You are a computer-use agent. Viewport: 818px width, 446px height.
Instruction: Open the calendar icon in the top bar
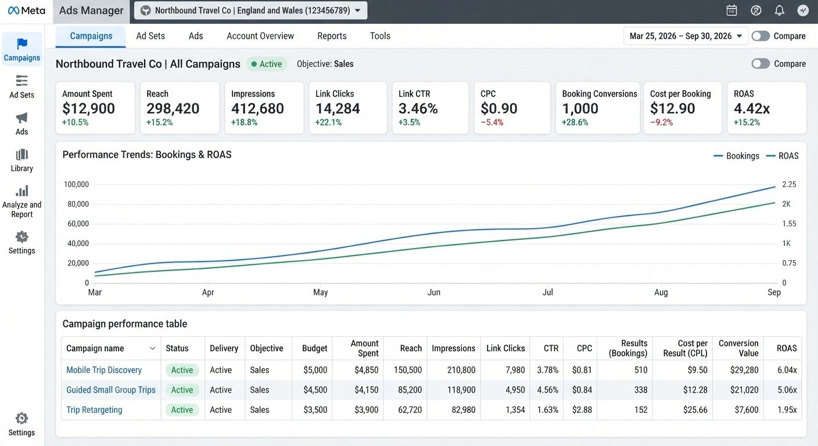(x=732, y=10)
